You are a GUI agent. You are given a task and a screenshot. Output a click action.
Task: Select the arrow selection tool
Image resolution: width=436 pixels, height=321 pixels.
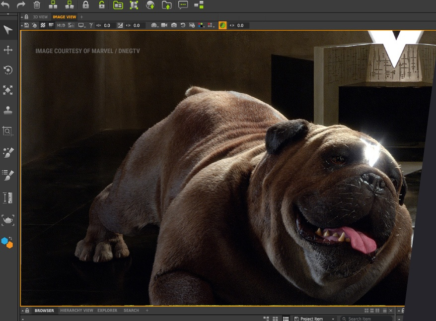click(x=8, y=30)
